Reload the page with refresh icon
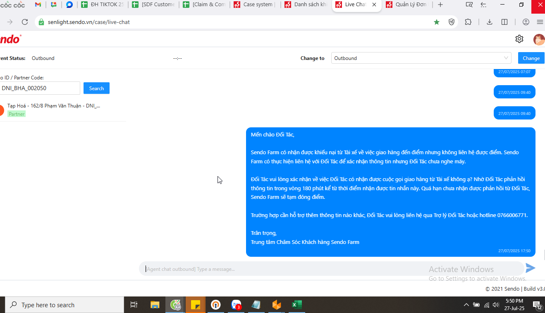 25,22
